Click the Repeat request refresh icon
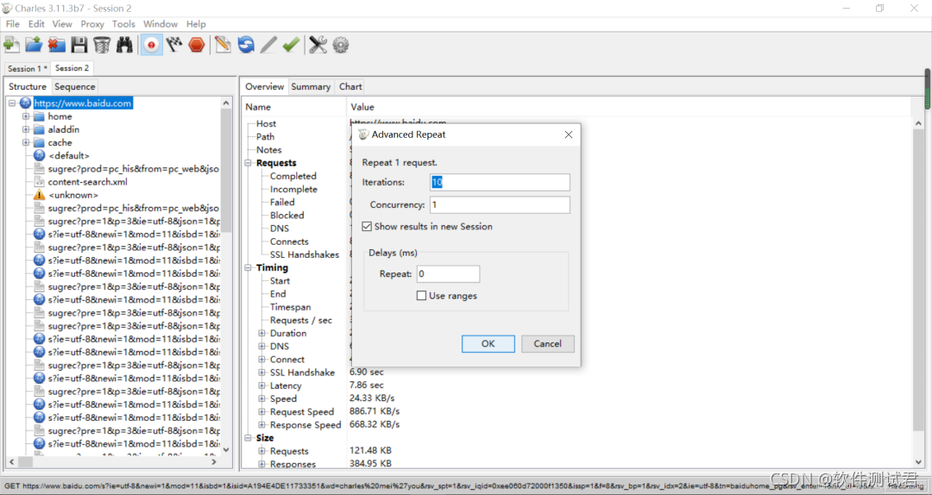 click(x=245, y=45)
